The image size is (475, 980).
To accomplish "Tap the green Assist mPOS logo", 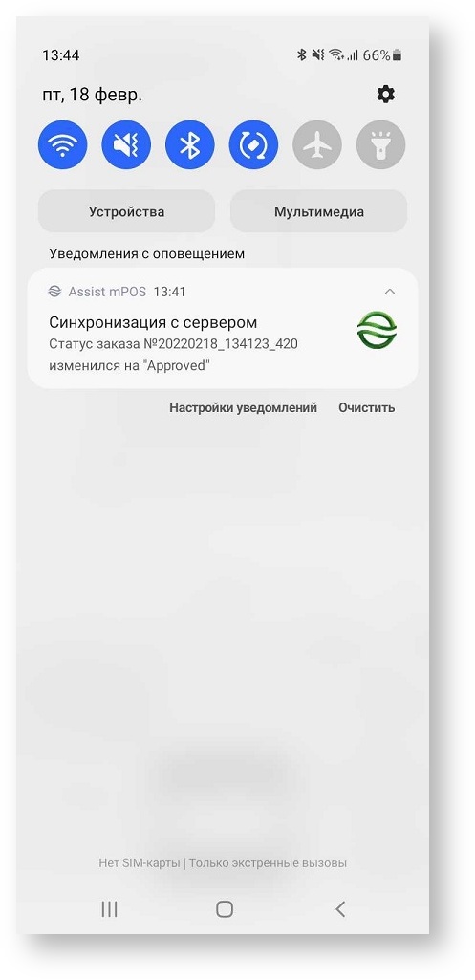I will [x=377, y=331].
